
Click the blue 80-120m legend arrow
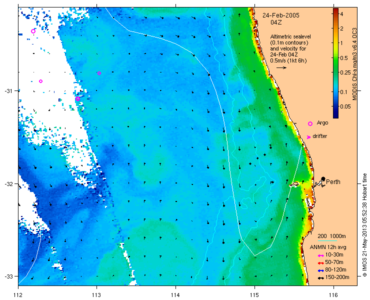[320, 270]
